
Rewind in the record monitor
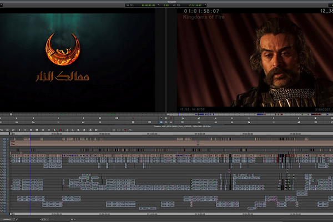pos(215,122)
